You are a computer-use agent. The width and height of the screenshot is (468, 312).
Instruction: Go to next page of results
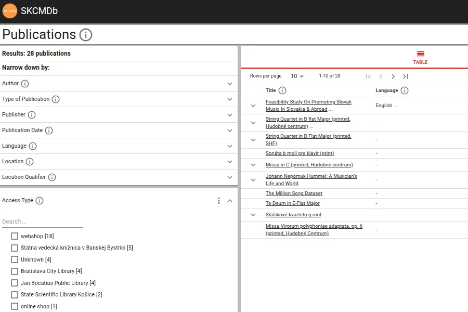[393, 76]
